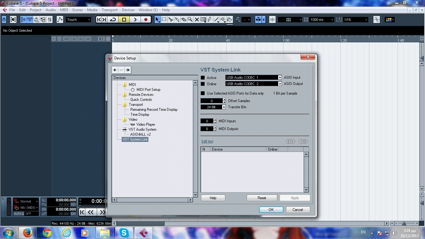Toggle Snap to Zero Crossing icon
The image size is (425, 239).
pos(376,20)
